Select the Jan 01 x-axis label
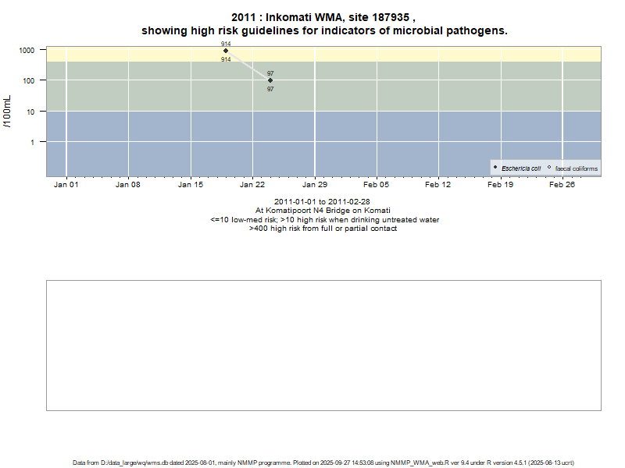This screenshot has width=625, height=468. 66,185
